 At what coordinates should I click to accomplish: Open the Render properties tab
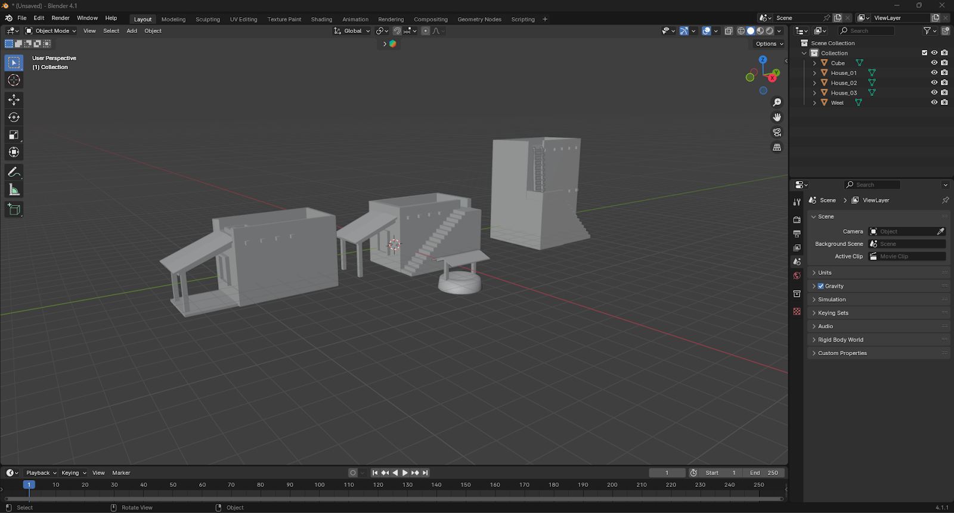pyautogui.click(x=797, y=220)
